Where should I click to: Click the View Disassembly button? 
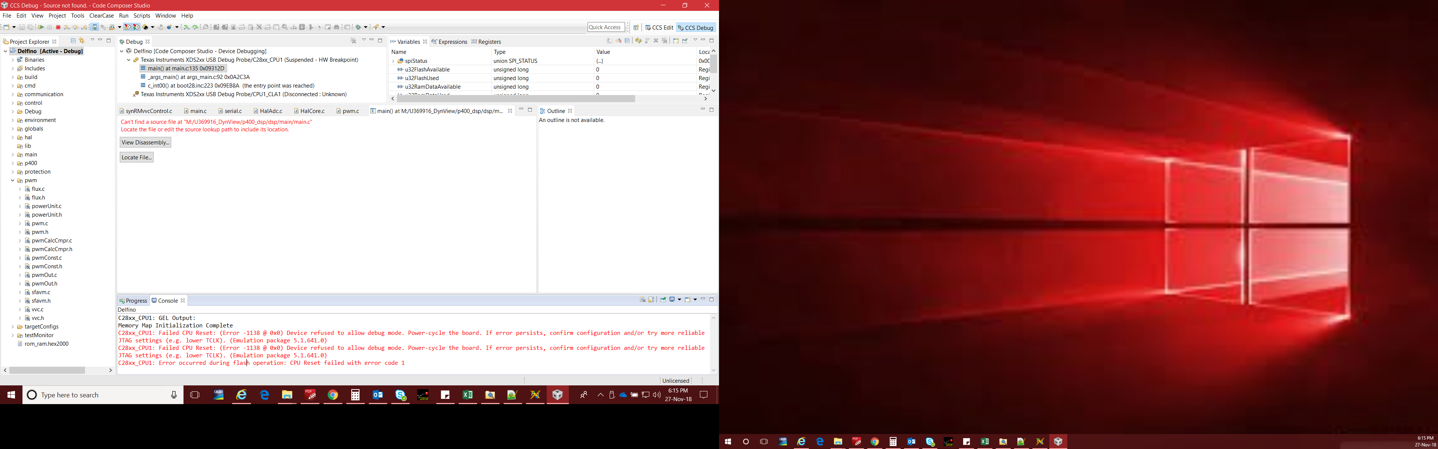145,142
